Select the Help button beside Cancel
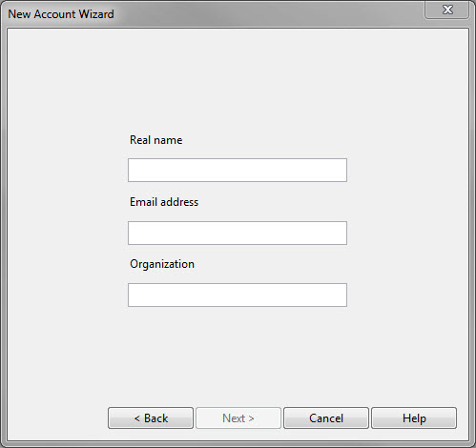476x448 pixels. point(414,418)
